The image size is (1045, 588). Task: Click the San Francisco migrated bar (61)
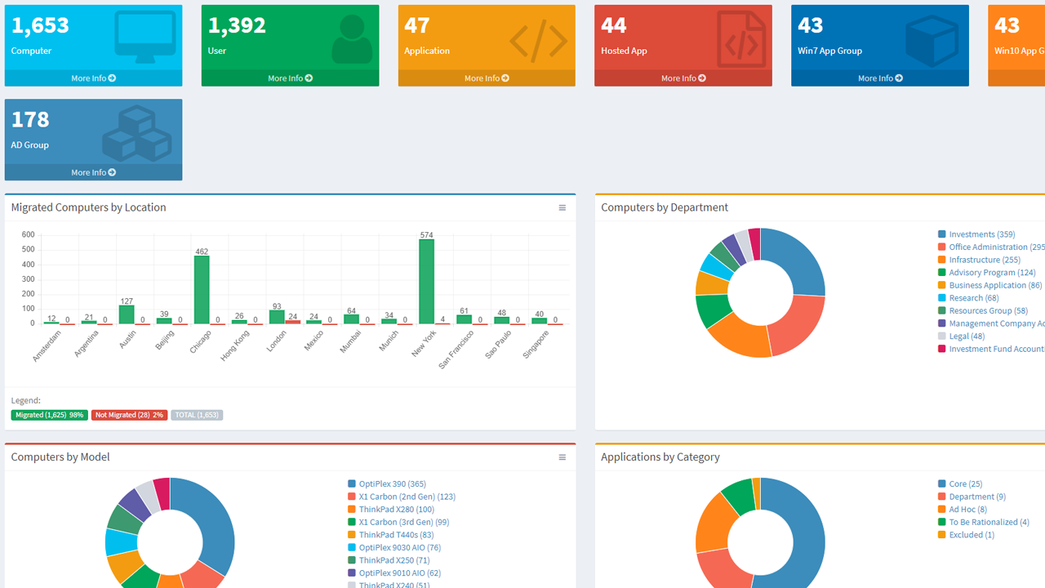click(x=464, y=319)
